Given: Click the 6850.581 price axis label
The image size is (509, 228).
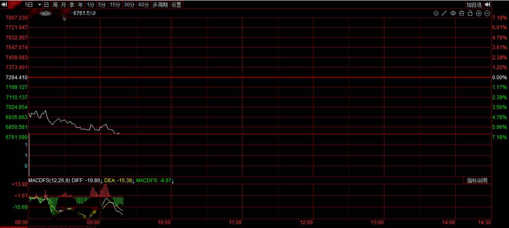Looking at the screenshot, I should [17, 127].
